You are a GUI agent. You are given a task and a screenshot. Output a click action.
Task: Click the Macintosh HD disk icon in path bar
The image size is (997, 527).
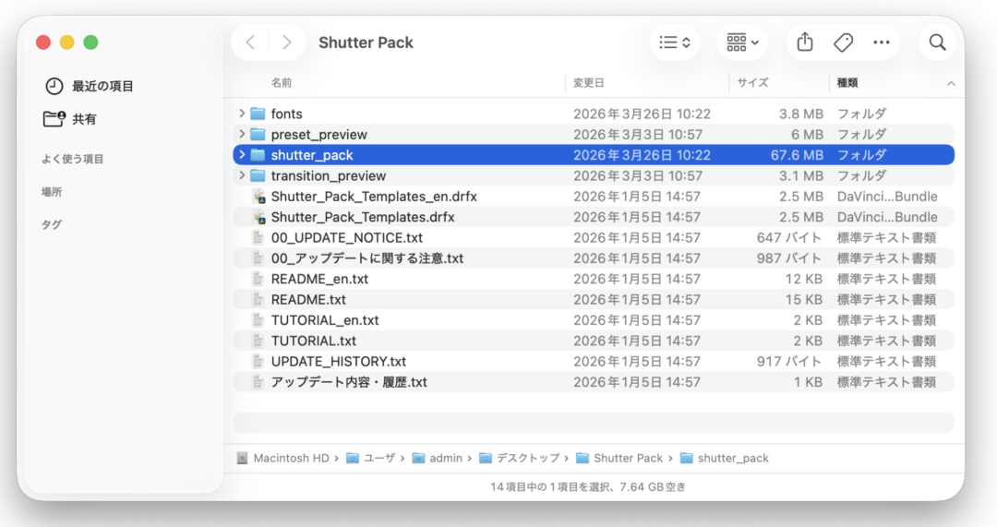point(242,459)
